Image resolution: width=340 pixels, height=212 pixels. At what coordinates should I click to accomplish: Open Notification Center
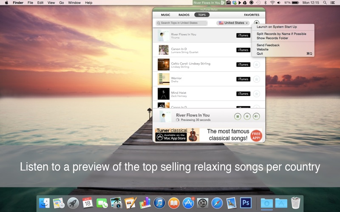coord(332,3)
